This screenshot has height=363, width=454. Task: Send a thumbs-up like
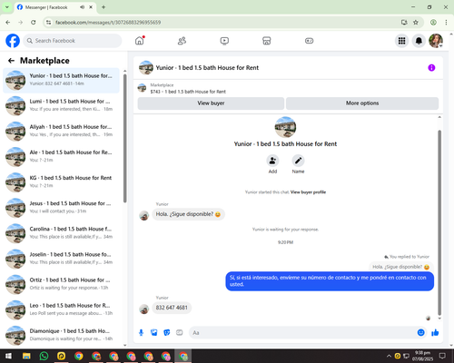[x=435, y=333]
